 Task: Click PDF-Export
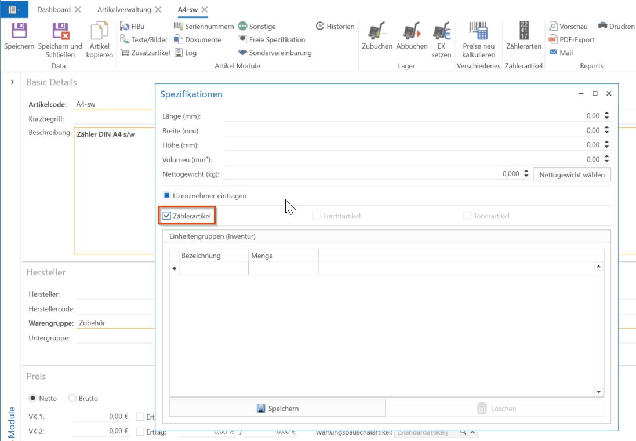click(x=572, y=40)
